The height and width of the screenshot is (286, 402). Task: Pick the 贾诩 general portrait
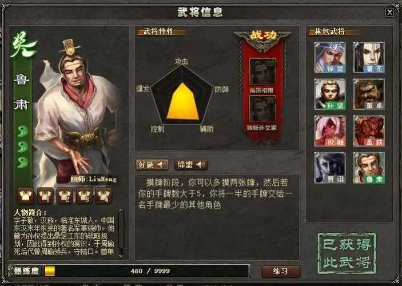tap(330, 168)
